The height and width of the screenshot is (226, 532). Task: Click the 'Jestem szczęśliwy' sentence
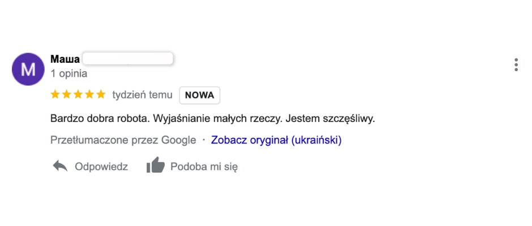click(330, 119)
